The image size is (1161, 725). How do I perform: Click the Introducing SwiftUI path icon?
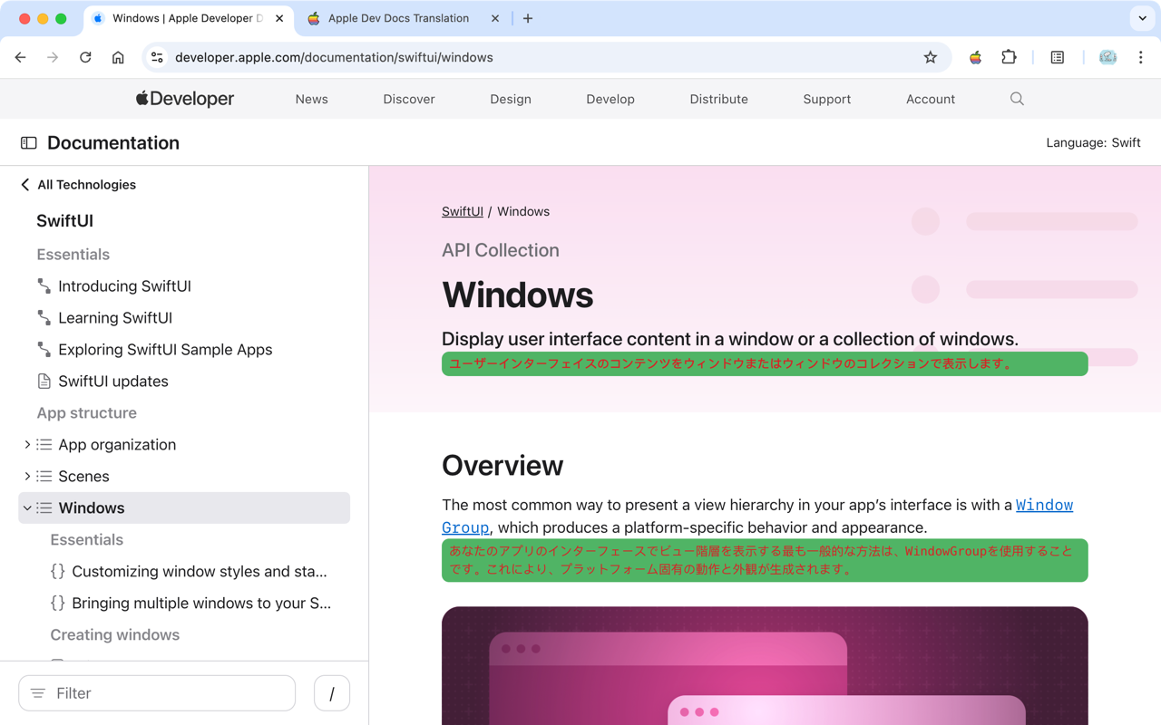44,286
